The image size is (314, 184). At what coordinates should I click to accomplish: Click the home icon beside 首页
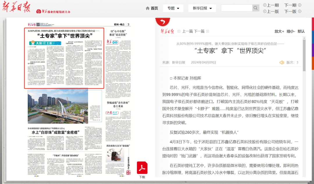click(x=148, y=8)
